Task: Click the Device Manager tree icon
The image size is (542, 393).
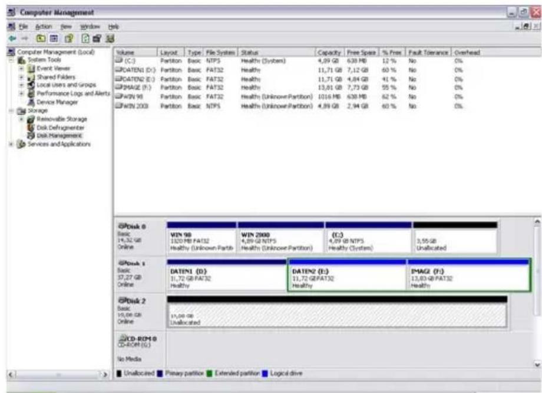Action: click(31, 102)
